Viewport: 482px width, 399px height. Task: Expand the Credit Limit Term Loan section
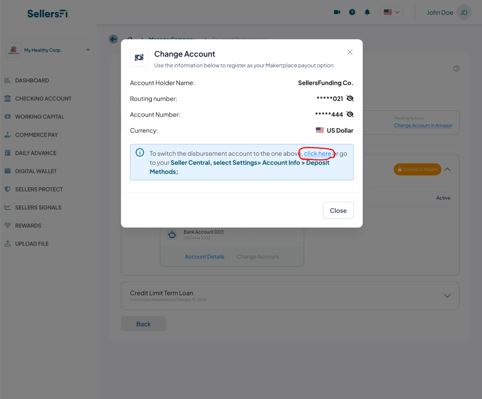[447, 296]
